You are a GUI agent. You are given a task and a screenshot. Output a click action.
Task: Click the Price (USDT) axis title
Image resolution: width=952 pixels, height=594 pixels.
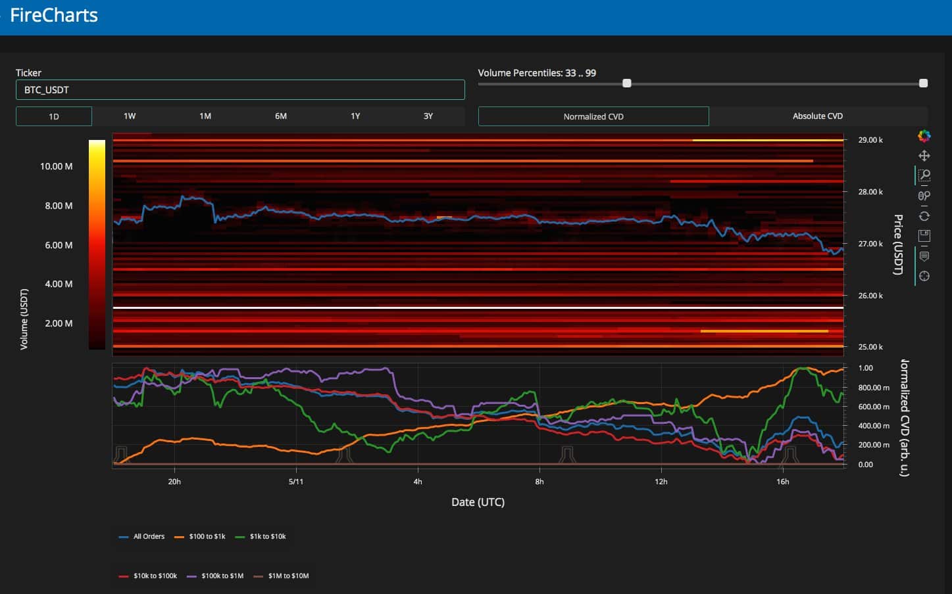(x=898, y=244)
